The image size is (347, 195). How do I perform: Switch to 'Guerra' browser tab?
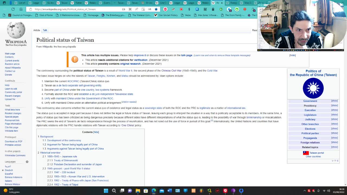pyautogui.click(x=104, y=3)
